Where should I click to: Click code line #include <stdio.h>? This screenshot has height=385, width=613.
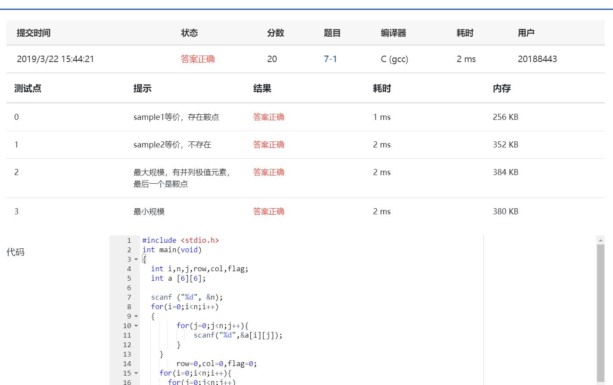pos(180,240)
